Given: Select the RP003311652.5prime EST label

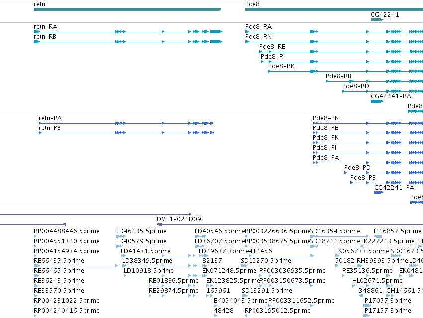Looking at the screenshot, I should [x=301, y=301].
